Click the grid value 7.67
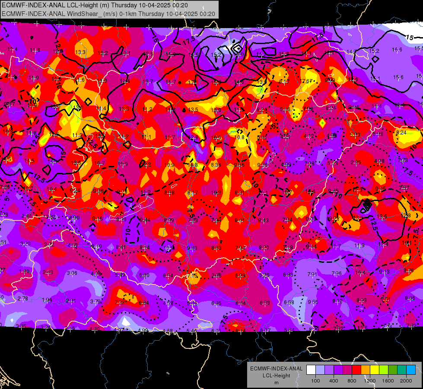This screenshot has width=423, height=389. pos(307,81)
